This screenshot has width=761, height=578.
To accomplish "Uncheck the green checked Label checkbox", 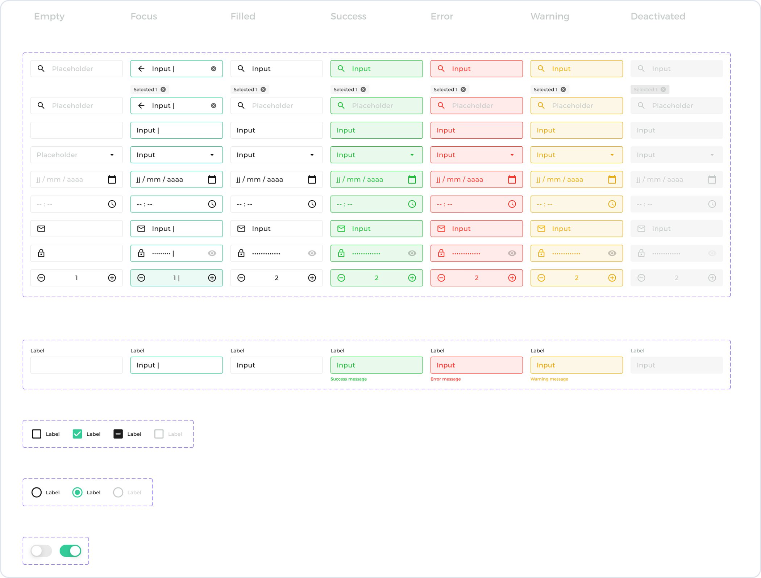I will [77, 434].
